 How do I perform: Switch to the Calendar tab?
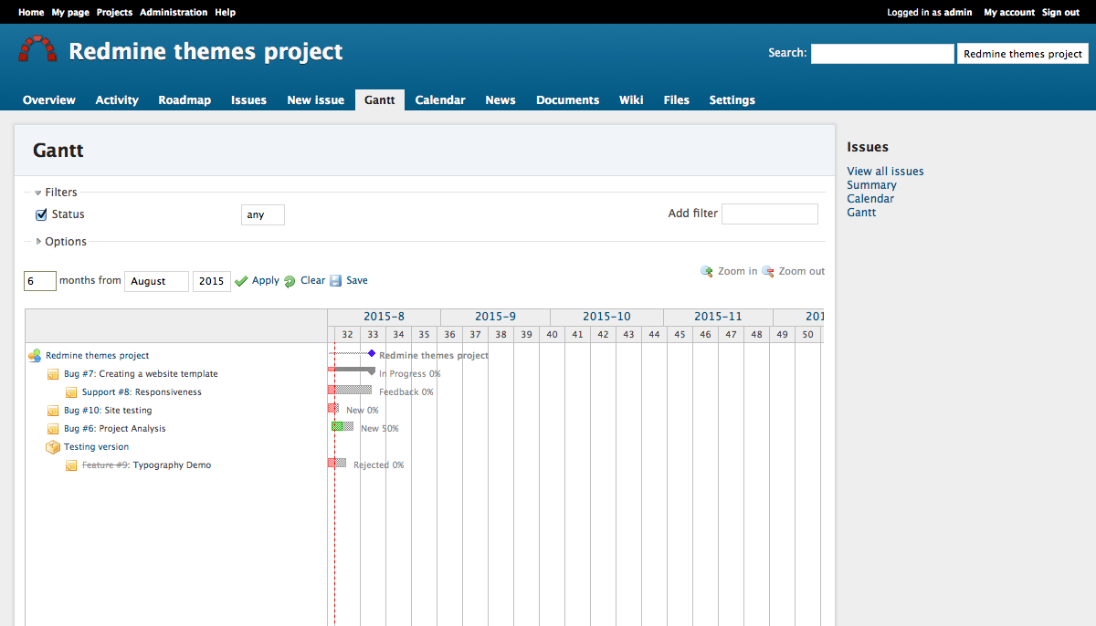(440, 100)
